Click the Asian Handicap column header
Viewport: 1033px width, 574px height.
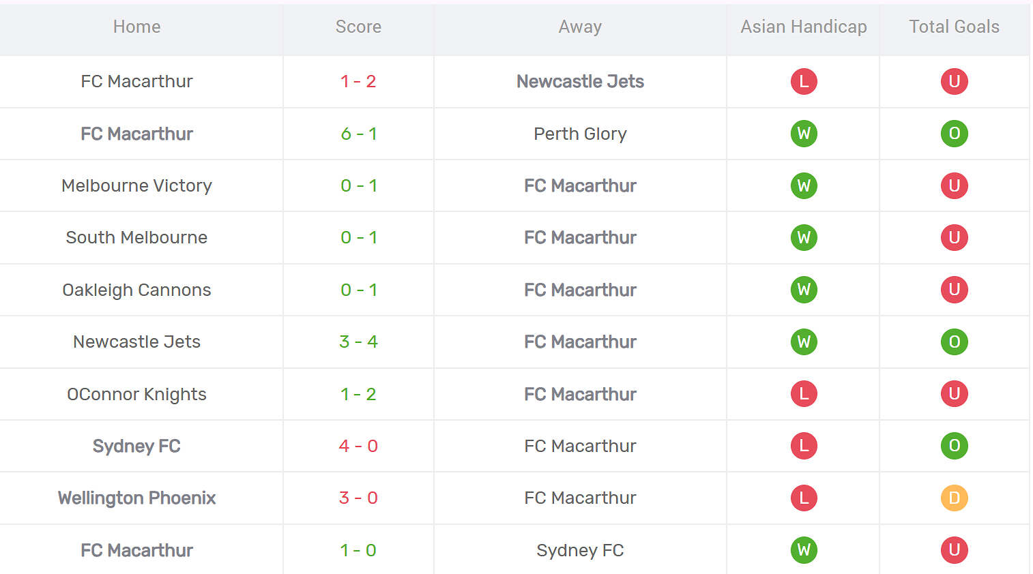[804, 27]
